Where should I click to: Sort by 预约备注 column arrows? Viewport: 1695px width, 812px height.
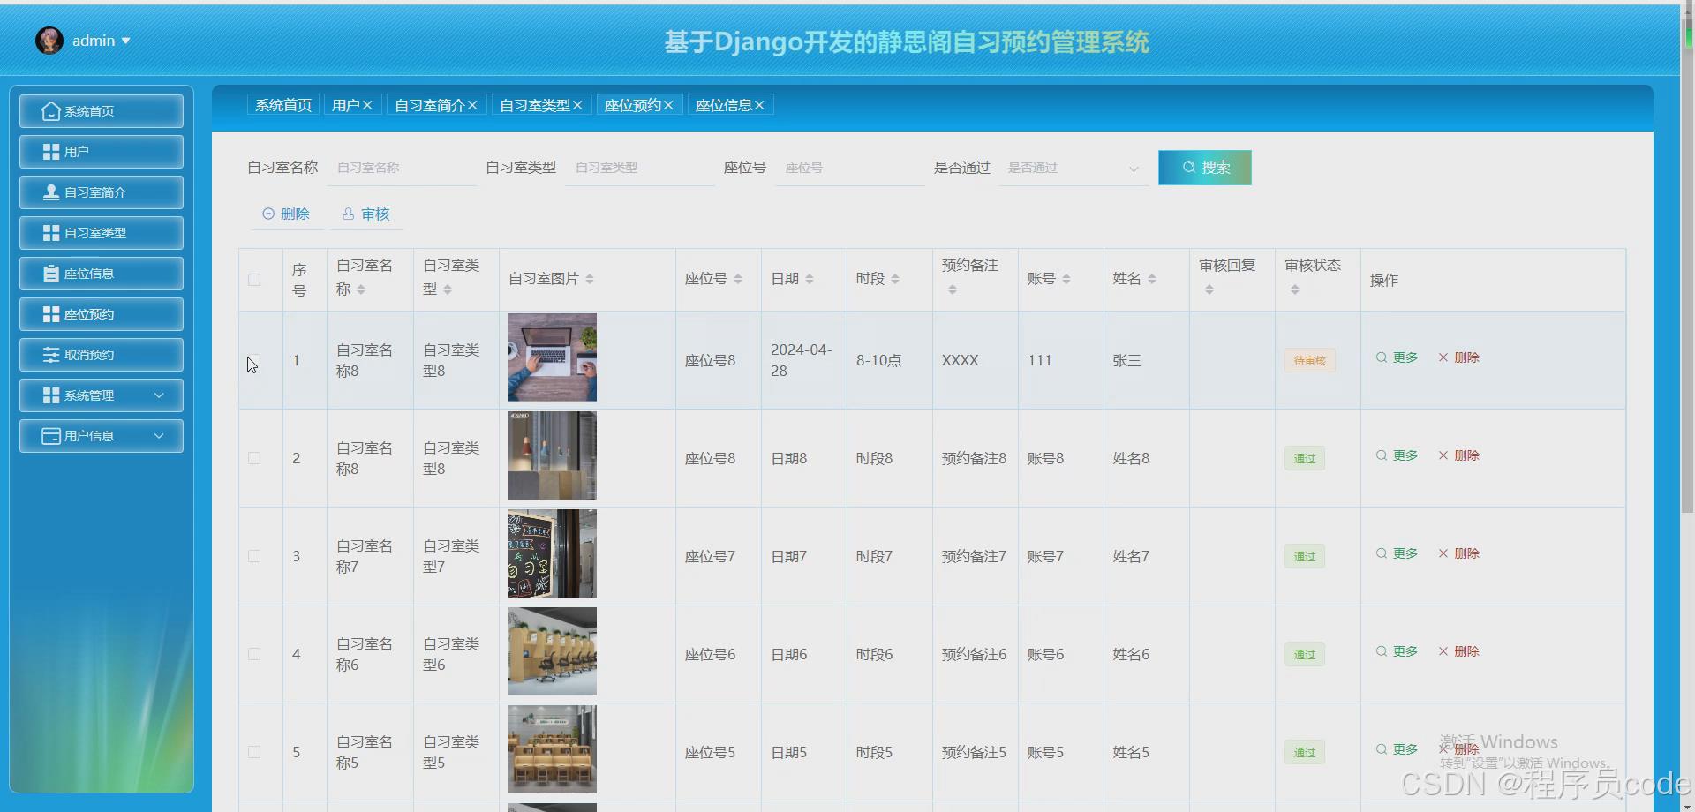(953, 289)
